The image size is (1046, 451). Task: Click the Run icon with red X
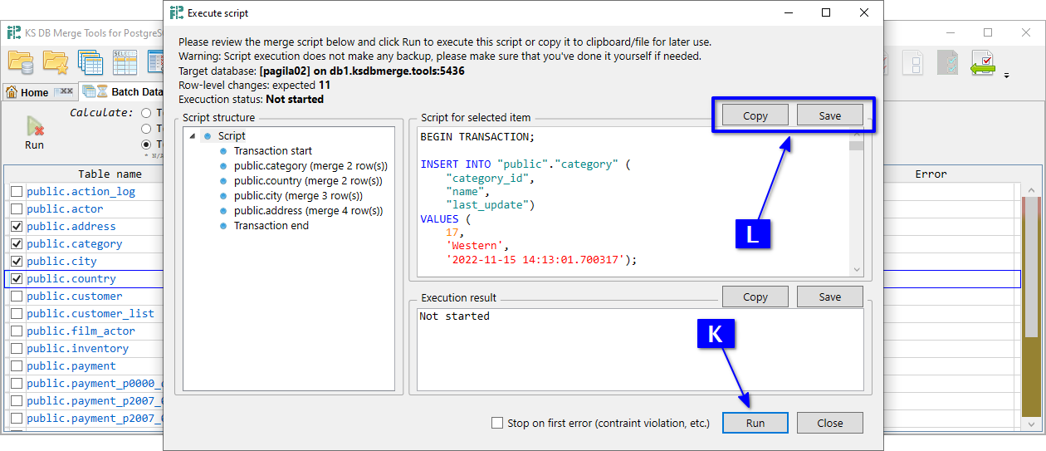34,127
